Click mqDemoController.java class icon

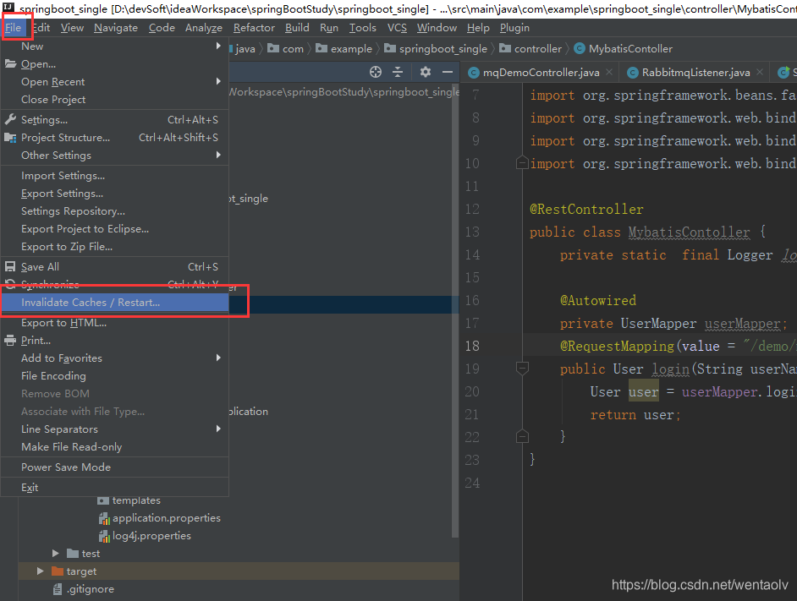coord(473,73)
